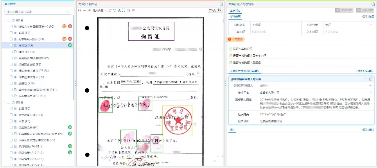
Task: Click the 添加材料 link
Action: click(368, 16)
